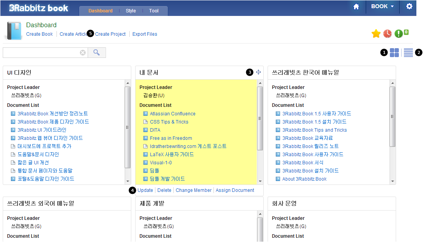Viewport: 423px width, 242px height.
Task: Click scroll-up arrow in 제품 개발 panel
Action: pos(260,214)
